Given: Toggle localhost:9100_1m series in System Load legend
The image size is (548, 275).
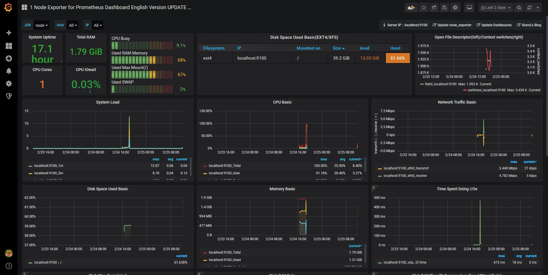Looking at the screenshot, I should point(49,166).
